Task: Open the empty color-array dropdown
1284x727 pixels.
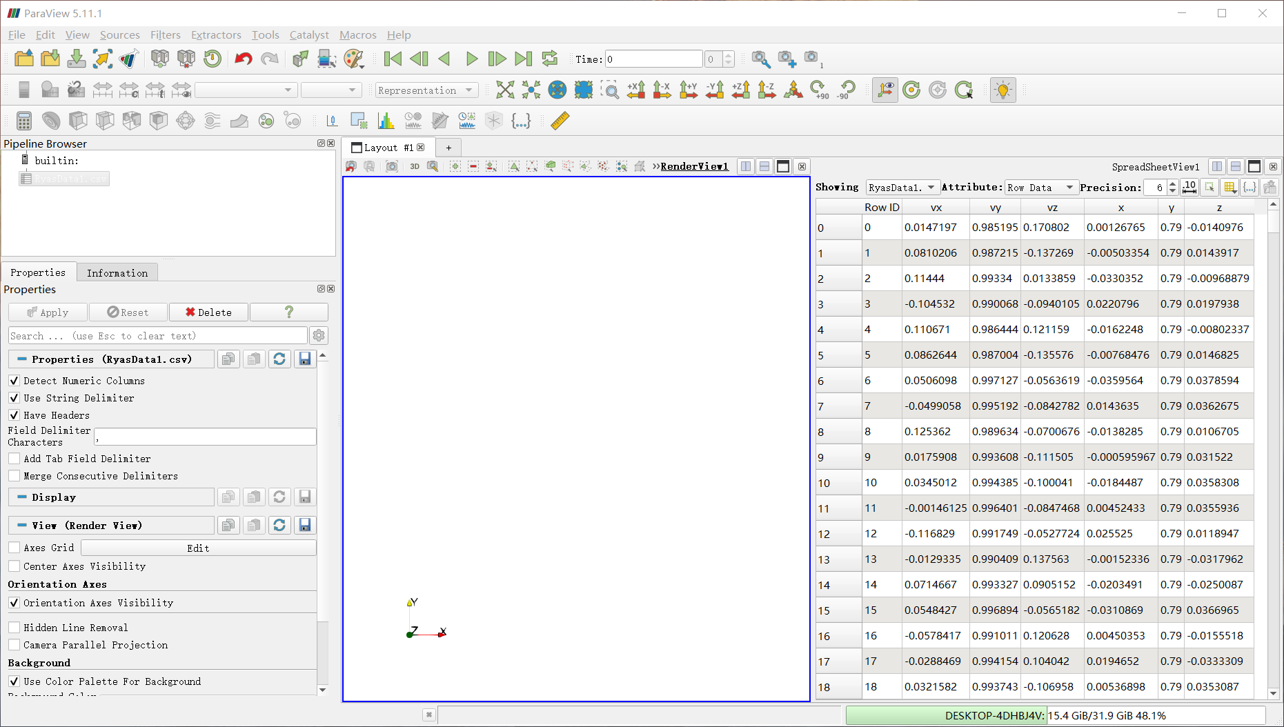Action: click(x=246, y=90)
